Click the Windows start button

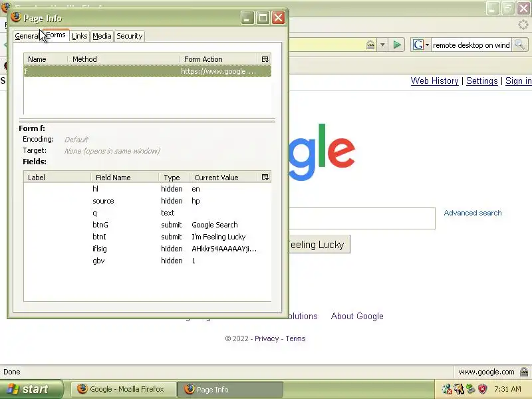[31, 389]
